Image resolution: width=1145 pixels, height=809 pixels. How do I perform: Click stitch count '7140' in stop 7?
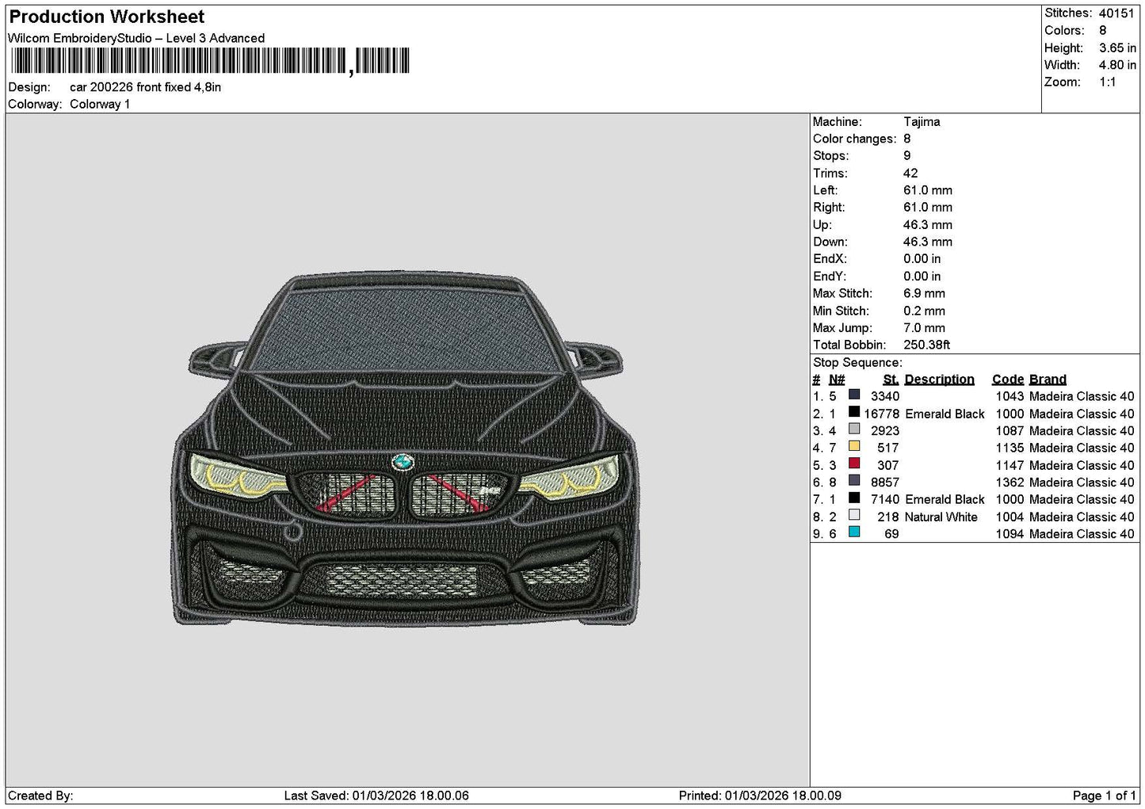[x=885, y=499]
